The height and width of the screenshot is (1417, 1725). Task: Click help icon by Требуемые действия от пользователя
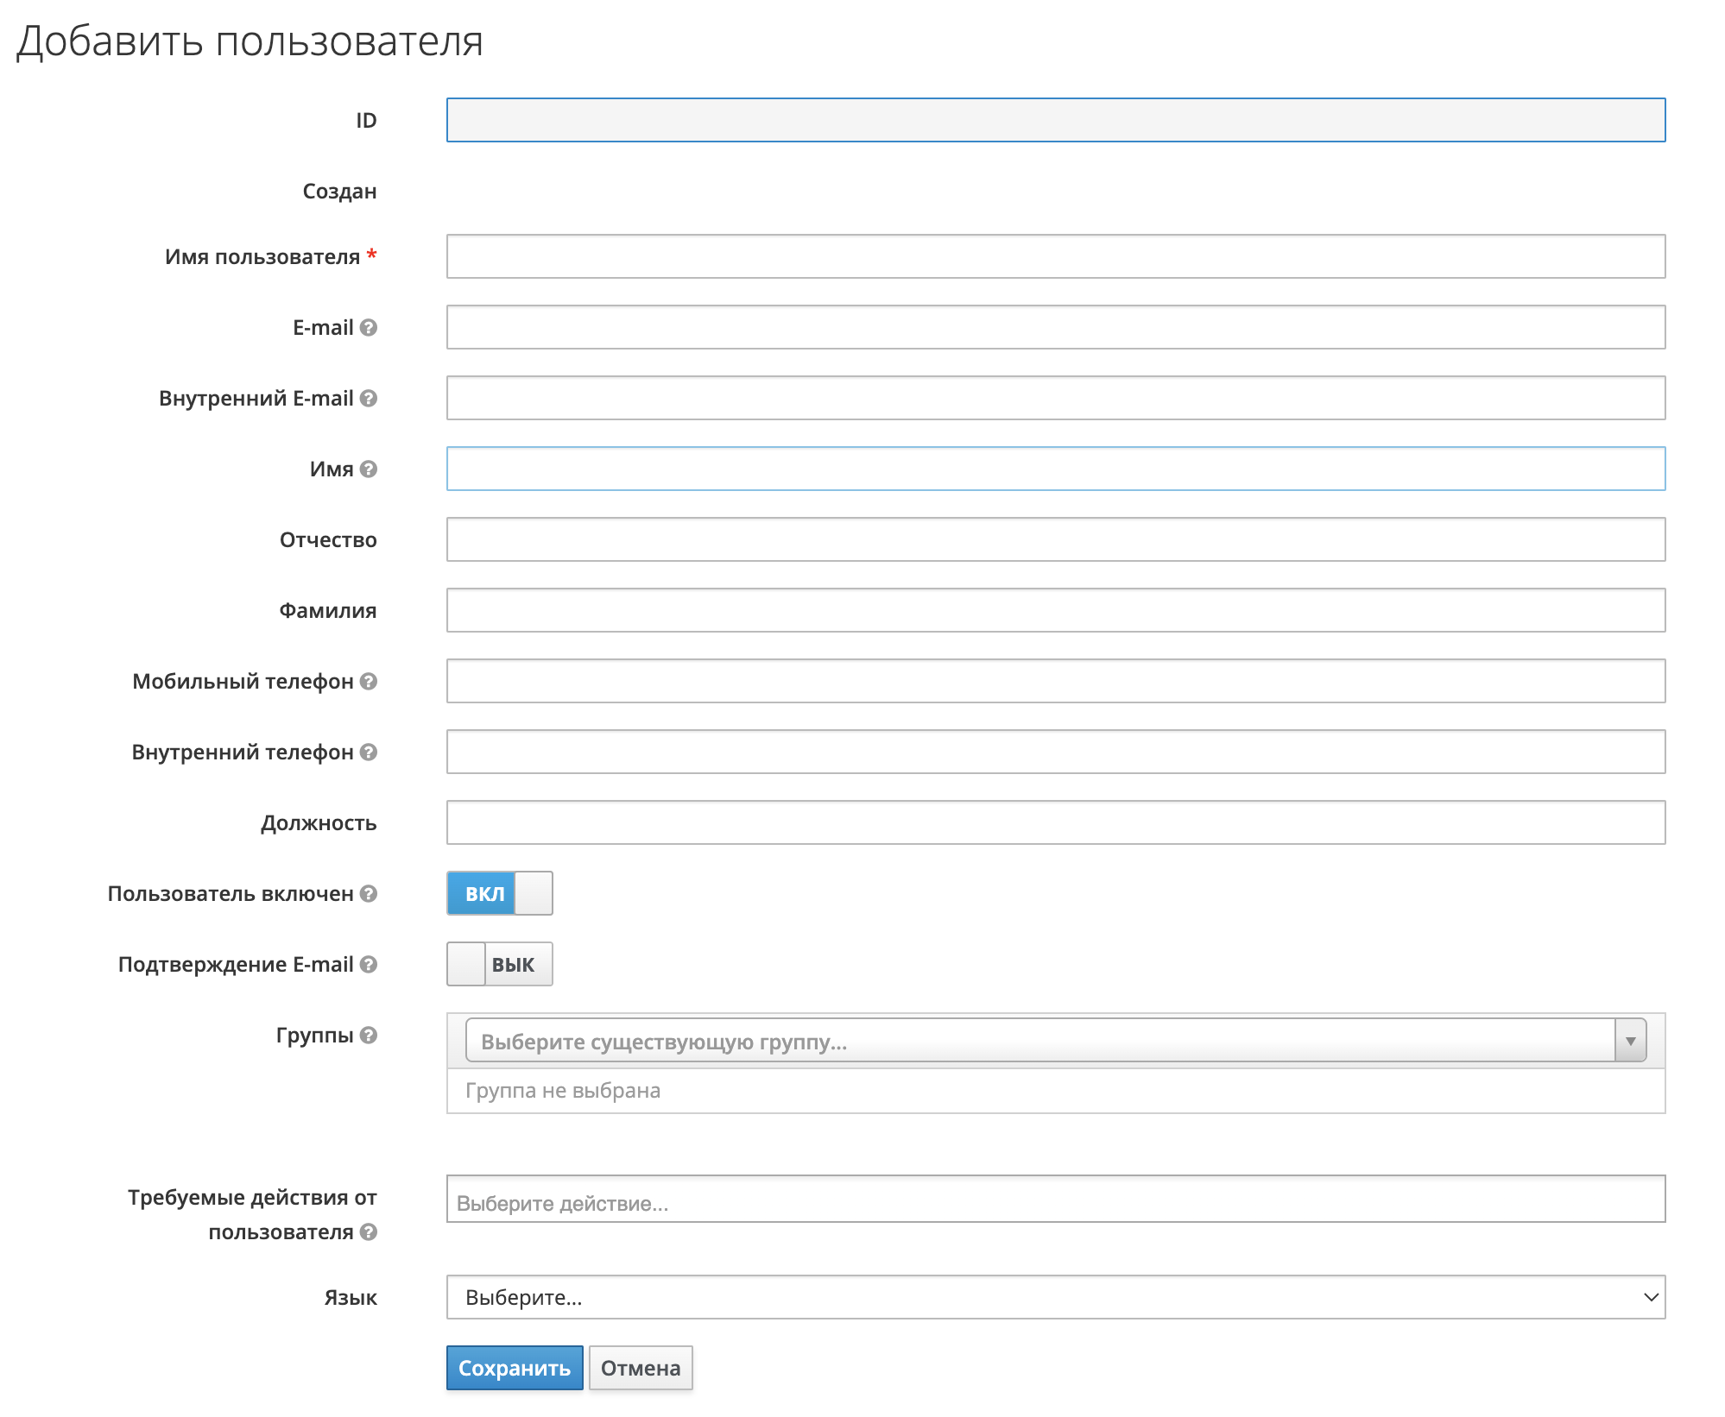coord(369,1232)
